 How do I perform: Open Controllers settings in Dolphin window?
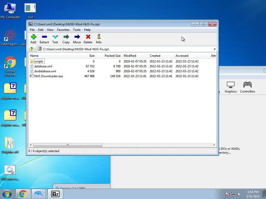(x=248, y=87)
